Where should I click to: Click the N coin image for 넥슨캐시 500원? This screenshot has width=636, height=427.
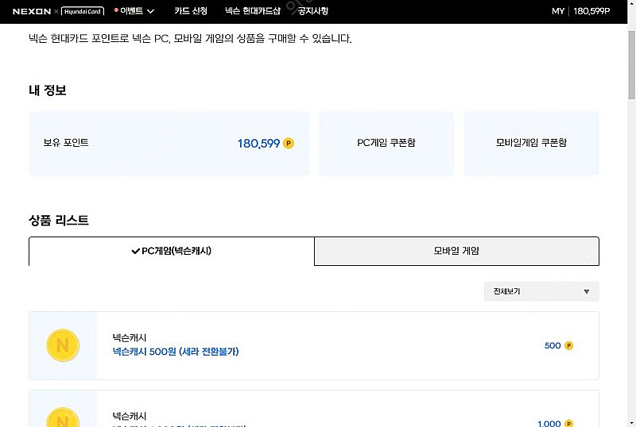(63, 345)
